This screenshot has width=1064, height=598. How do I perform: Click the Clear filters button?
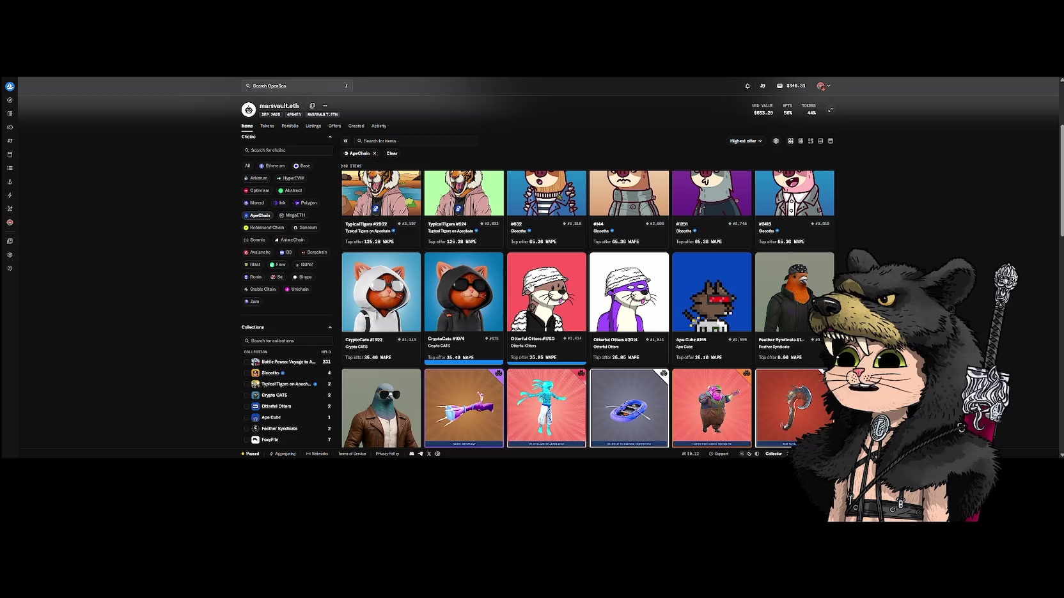tap(392, 153)
